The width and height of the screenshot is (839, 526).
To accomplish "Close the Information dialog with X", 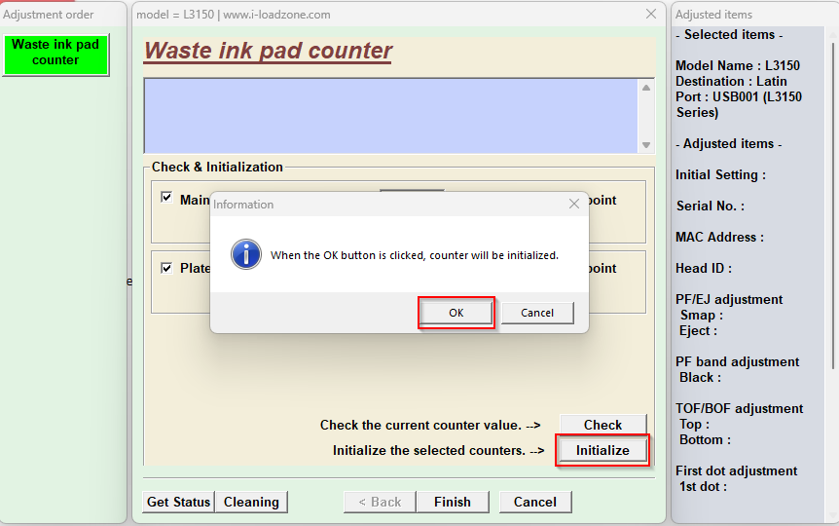I will pyautogui.click(x=573, y=204).
